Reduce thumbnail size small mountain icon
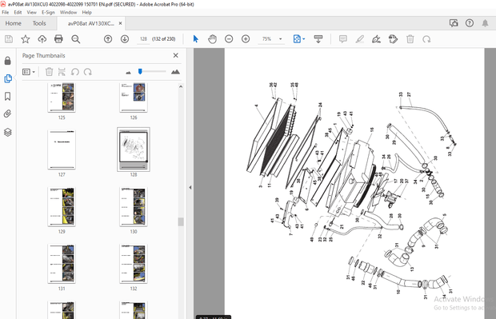This screenshot has height=319, width=496. point(128,73)
